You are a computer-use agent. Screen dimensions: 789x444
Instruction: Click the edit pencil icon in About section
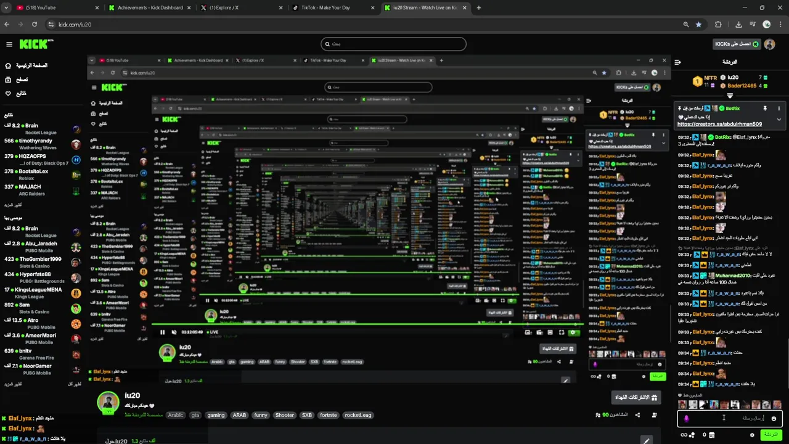tap(646, 440)
